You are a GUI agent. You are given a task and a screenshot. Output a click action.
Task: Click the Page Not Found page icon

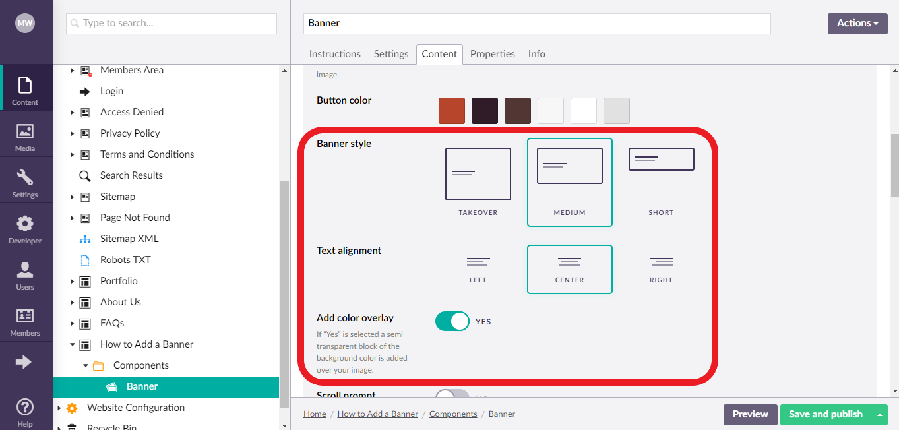(85, 218)
